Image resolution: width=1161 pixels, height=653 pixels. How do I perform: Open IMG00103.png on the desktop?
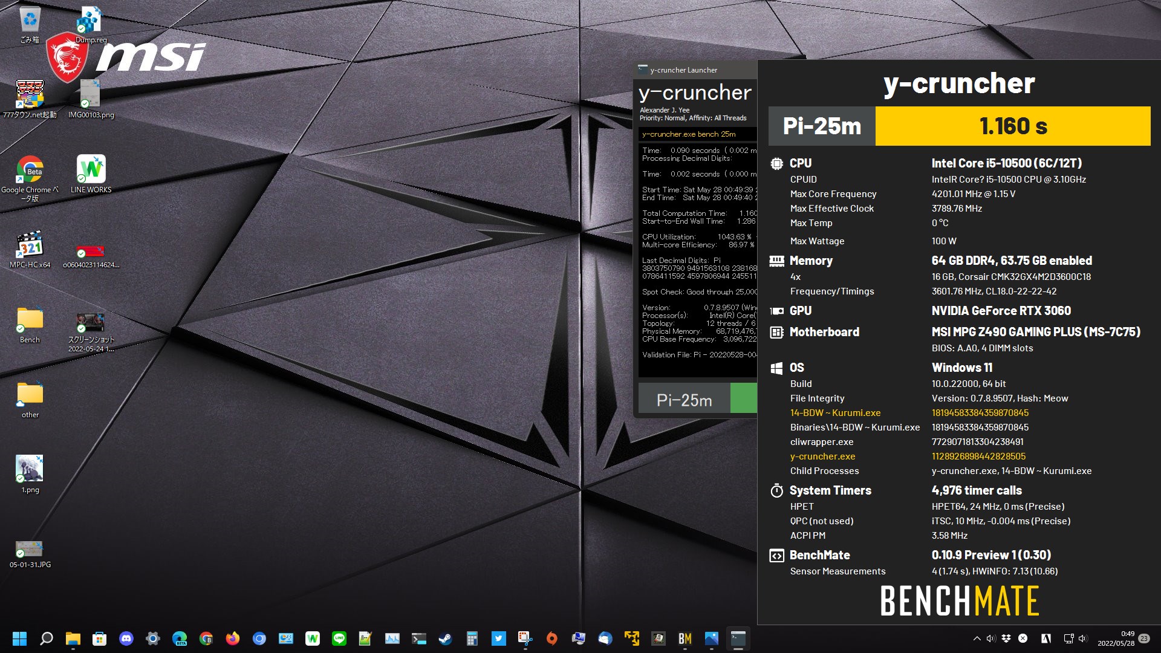pyautogui.click(x=91, y=99)
